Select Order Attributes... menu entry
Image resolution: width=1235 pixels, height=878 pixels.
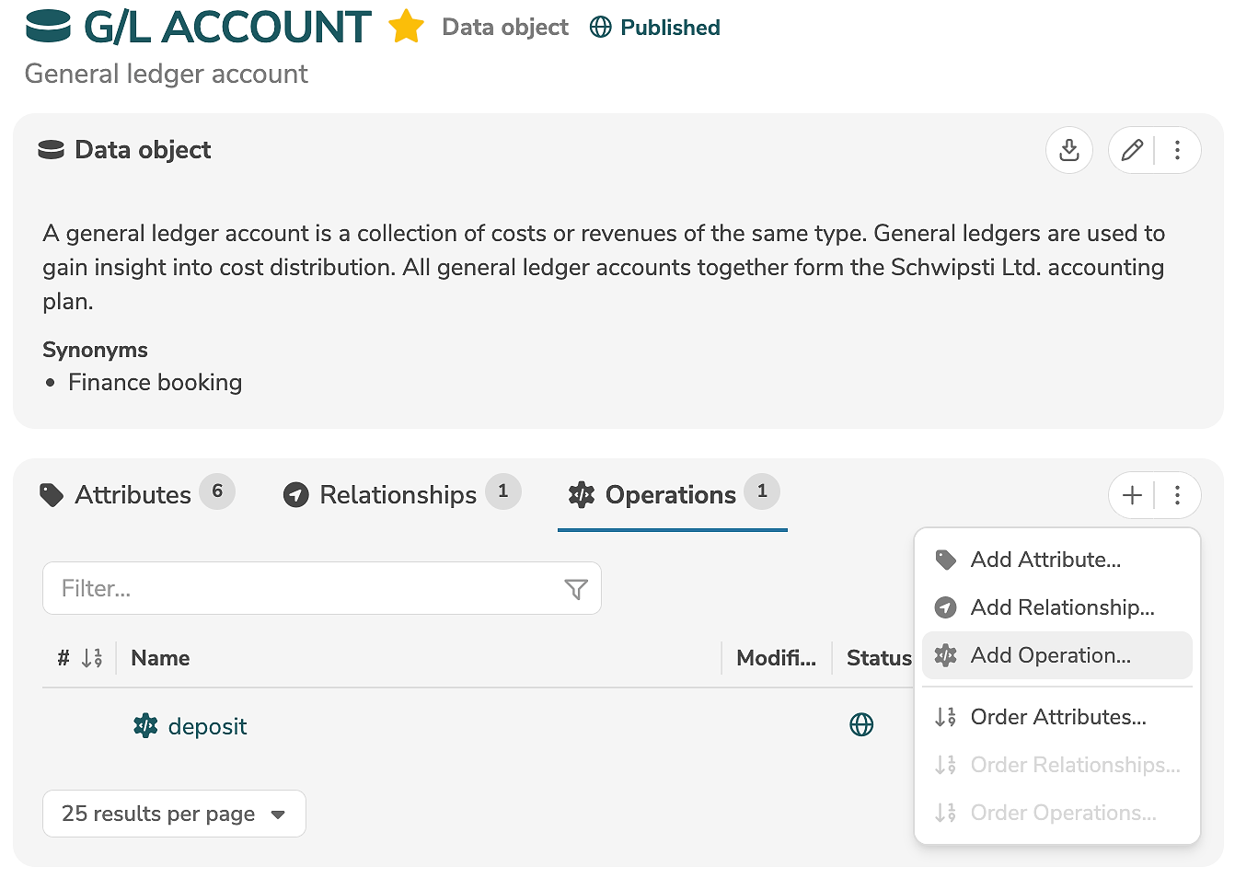[1058, 717]
